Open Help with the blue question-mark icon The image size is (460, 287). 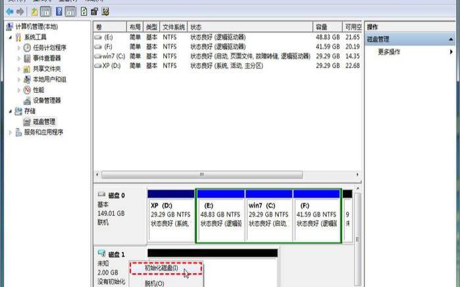59,12
